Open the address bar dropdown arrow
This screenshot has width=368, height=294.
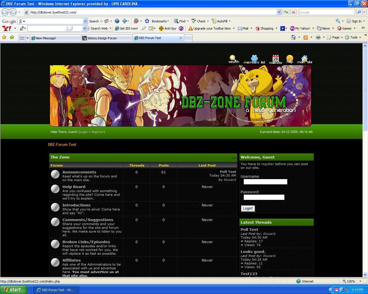pyautogui.click(x=279, y=12)
